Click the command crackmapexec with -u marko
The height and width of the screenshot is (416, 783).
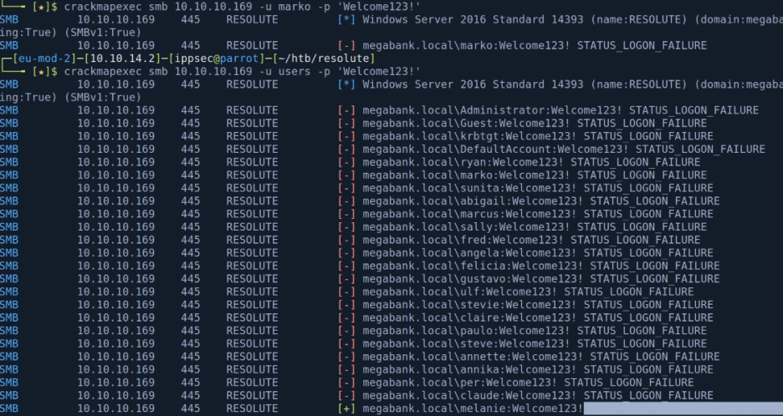[x=243, y=7]
